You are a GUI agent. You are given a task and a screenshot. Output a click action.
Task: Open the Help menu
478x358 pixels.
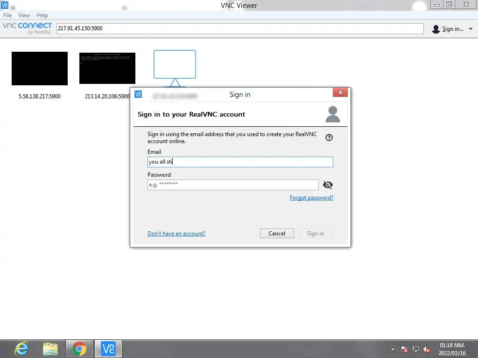[x=42, y=15]
